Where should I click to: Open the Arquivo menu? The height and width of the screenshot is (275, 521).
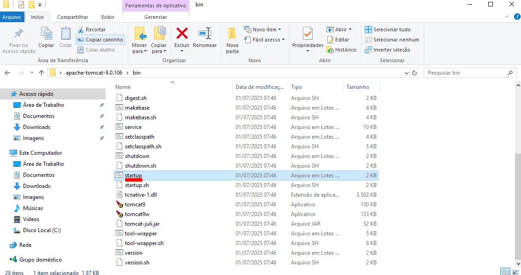pyautogui.click(x=12, y=17)
